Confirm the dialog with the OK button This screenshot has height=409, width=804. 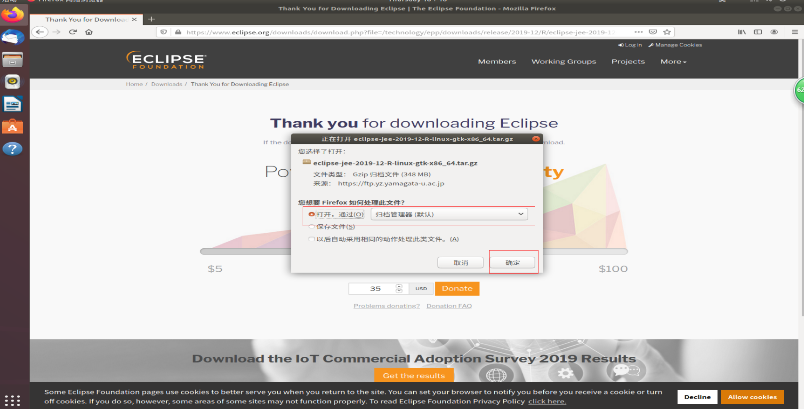click(513, 263)
